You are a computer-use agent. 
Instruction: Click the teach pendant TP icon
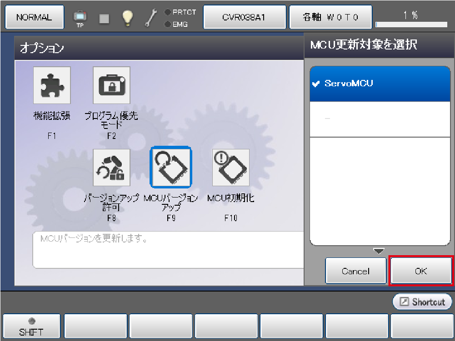[x=80, y=18]
